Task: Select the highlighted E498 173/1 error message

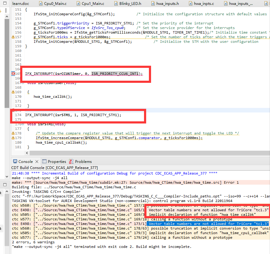Action: (x=208, y=224)
